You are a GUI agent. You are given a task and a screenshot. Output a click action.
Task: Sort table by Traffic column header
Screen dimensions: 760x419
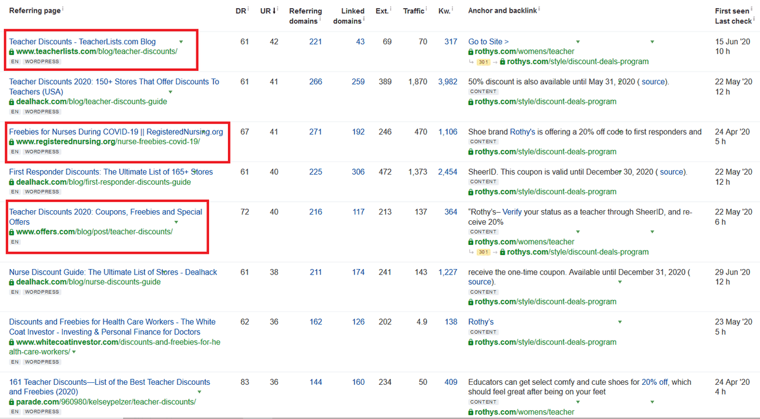(414, 11)
